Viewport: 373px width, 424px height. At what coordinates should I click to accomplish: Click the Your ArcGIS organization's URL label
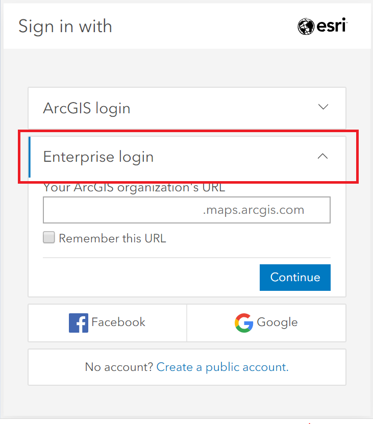pos(134,188)
